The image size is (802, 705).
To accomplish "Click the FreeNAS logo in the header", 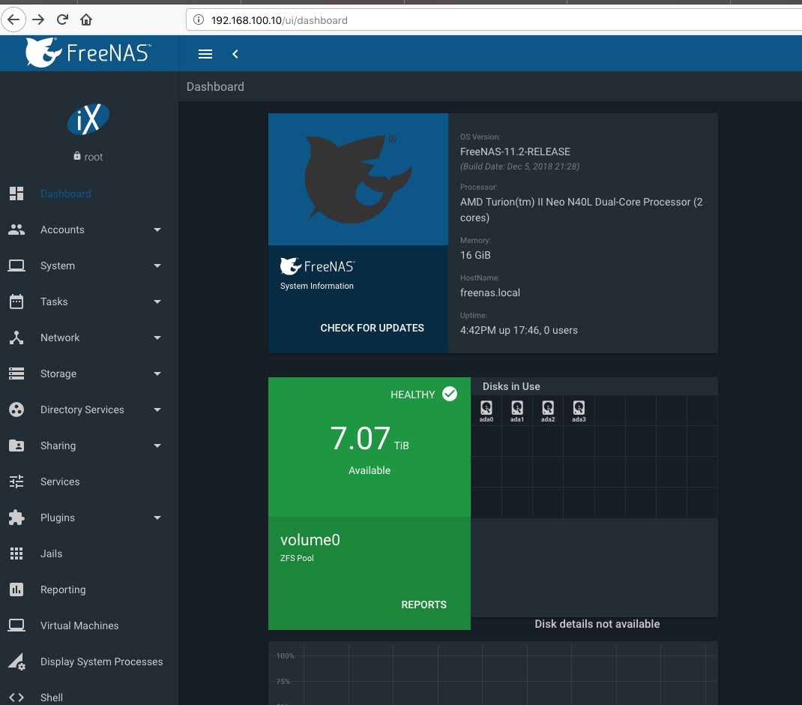I will tap(88, 52).
